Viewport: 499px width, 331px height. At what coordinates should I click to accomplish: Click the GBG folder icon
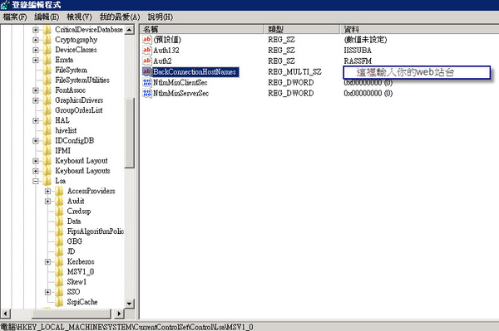pos(59,241)
